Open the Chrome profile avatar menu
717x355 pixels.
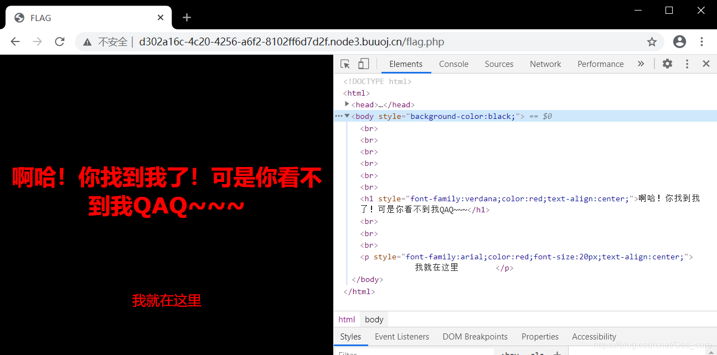coord(679,42)
